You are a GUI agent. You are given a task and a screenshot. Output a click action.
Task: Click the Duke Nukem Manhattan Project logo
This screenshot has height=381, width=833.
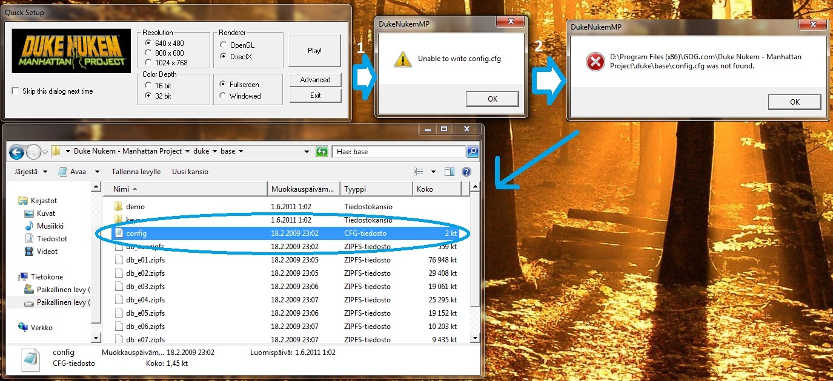click(71, 51)
